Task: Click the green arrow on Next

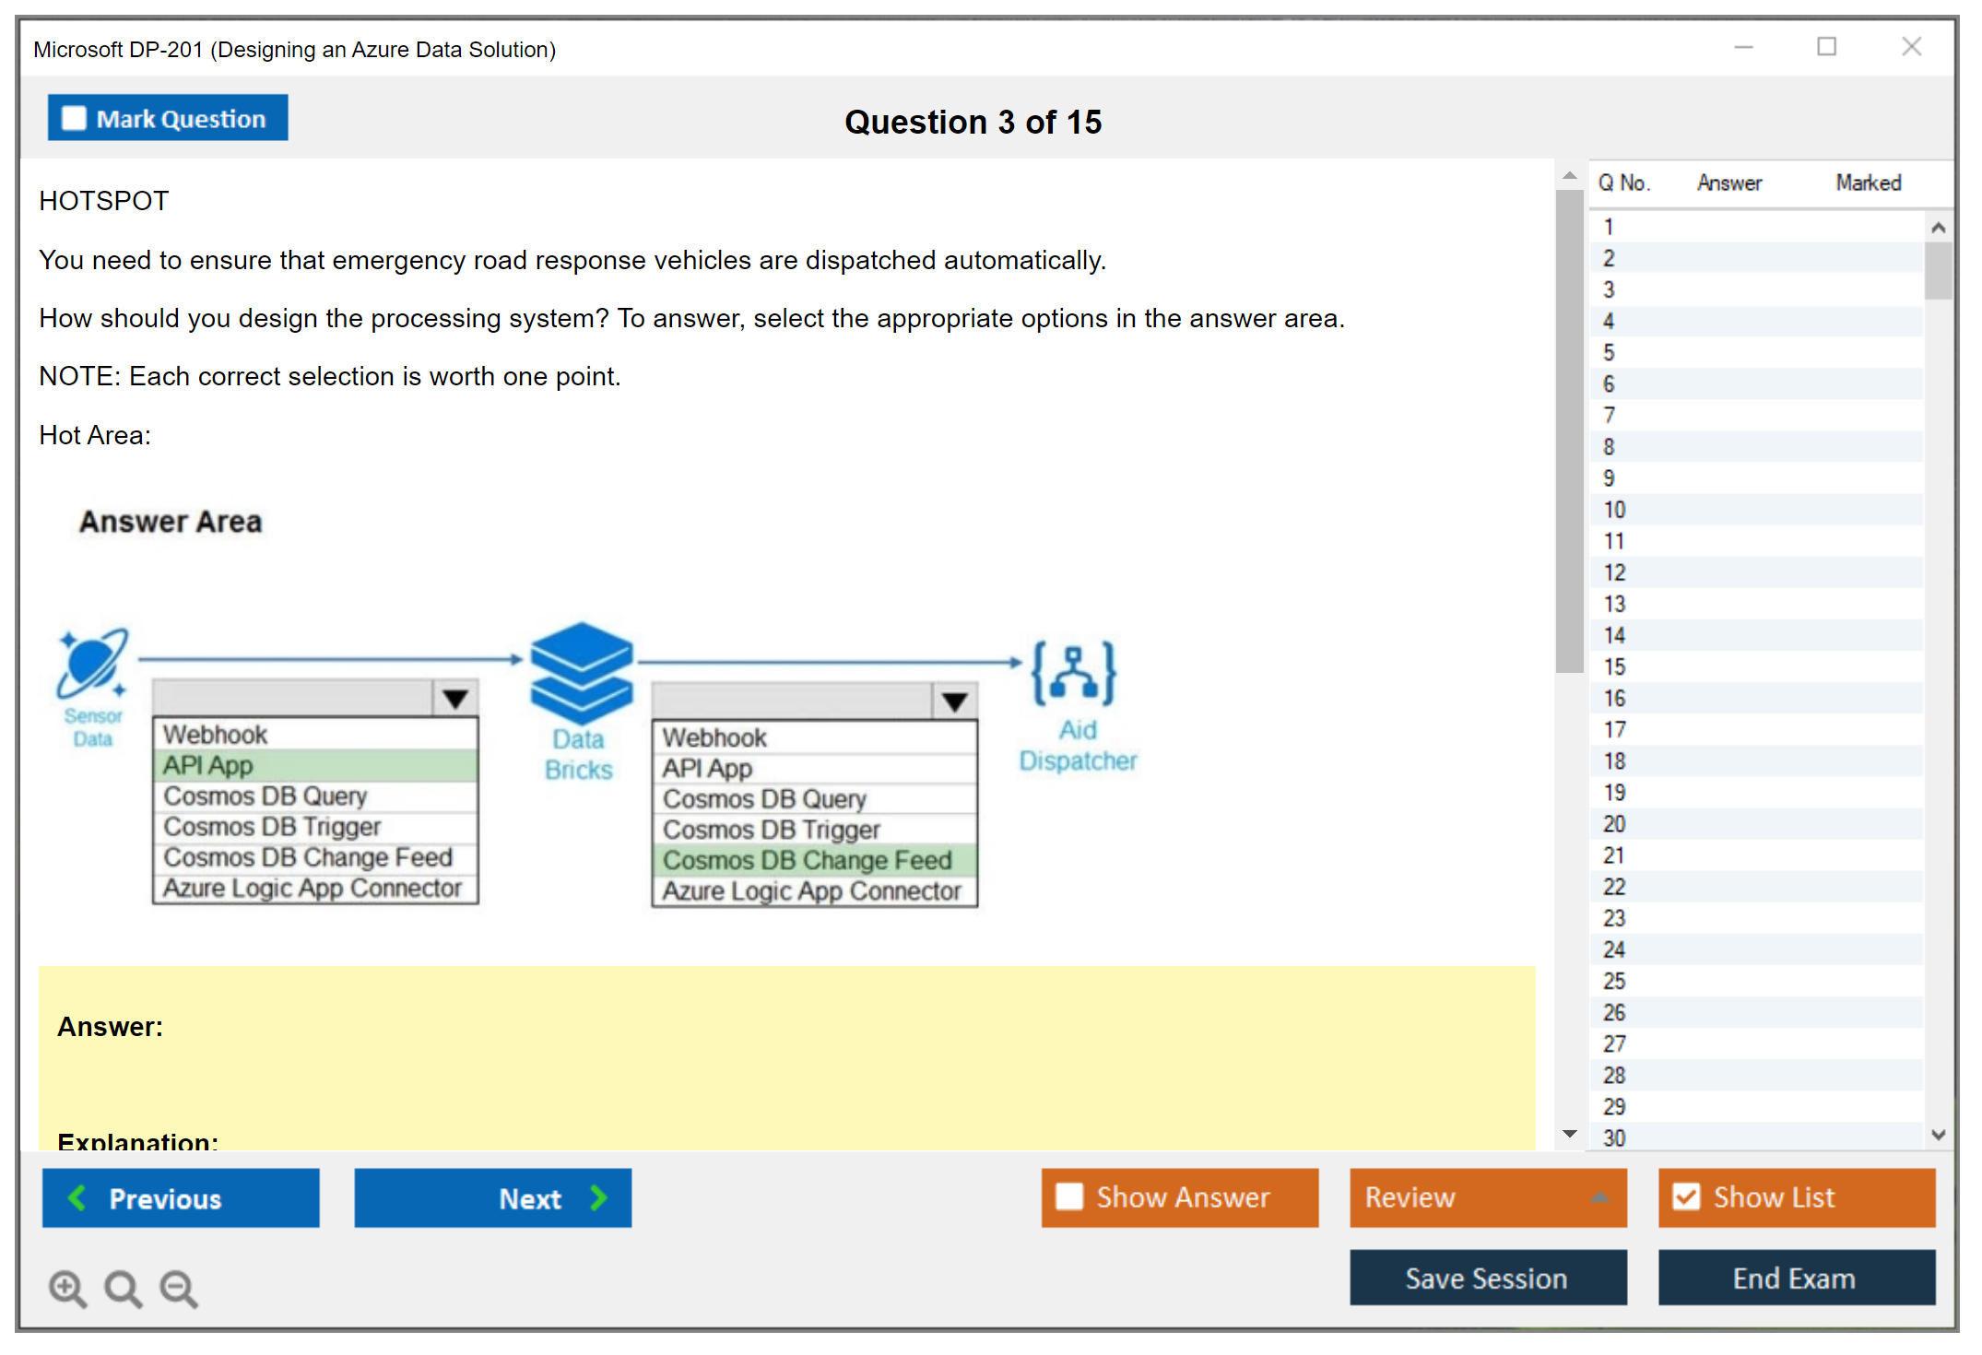Action: 599,1197
